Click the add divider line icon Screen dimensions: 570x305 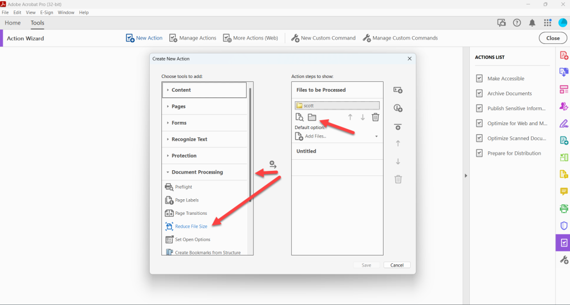(398, 127)
